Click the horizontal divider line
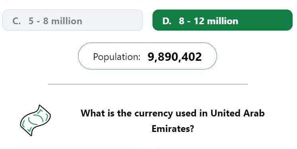Viewport: 297px width, 149px height. tap(148, 84)
